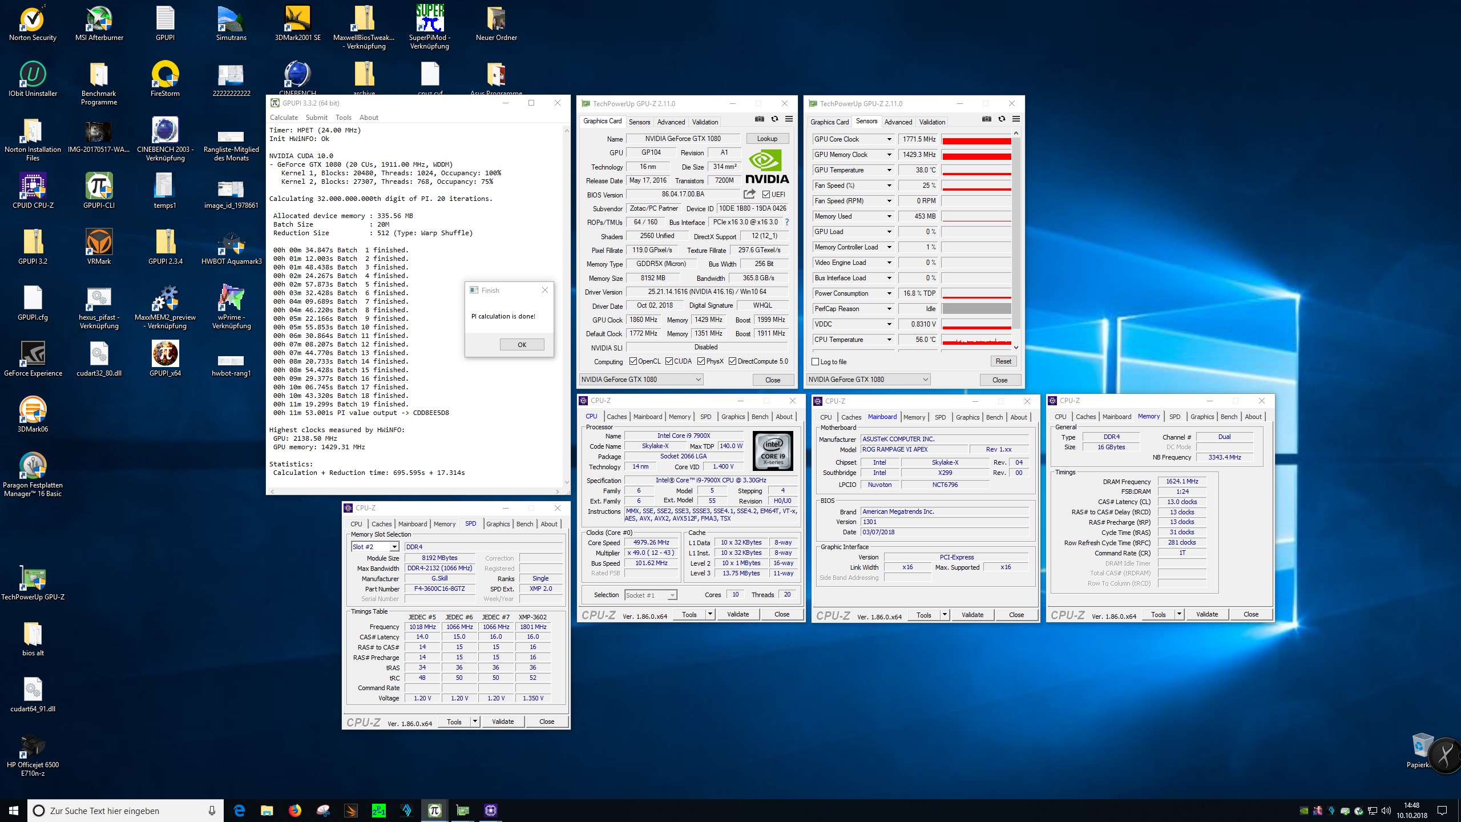Click Close button in CPU-Z Mainboard window
The height and width of the screenshot is (822, 1461).
coord(1016,615)
